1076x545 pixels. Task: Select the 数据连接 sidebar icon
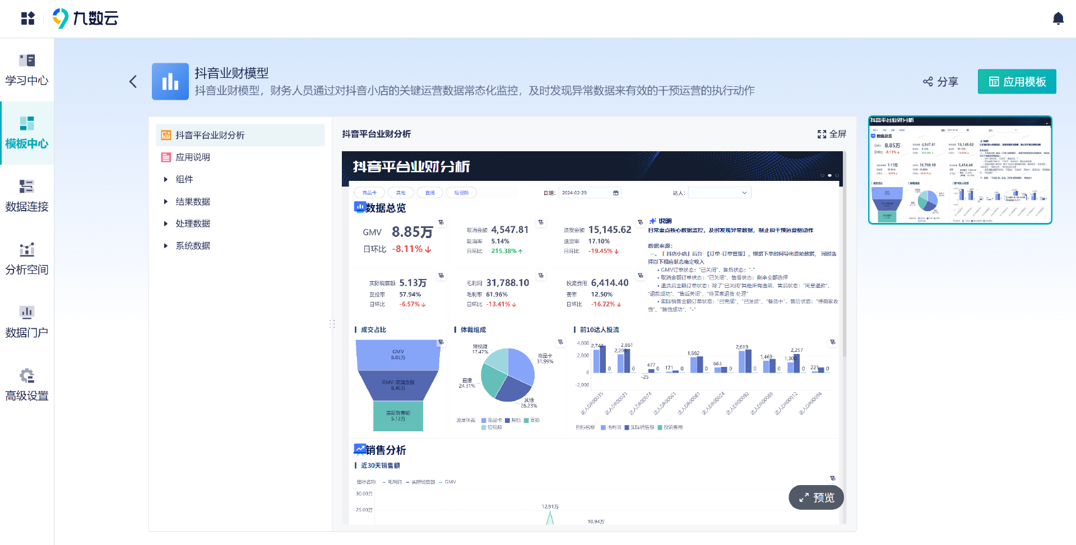pyautogui.click(x=26, y=195)
